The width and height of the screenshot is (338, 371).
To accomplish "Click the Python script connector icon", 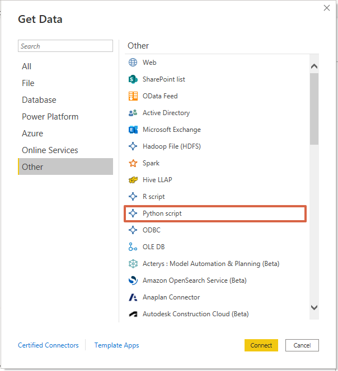I will pyautogui.click(x=133, y=213).
